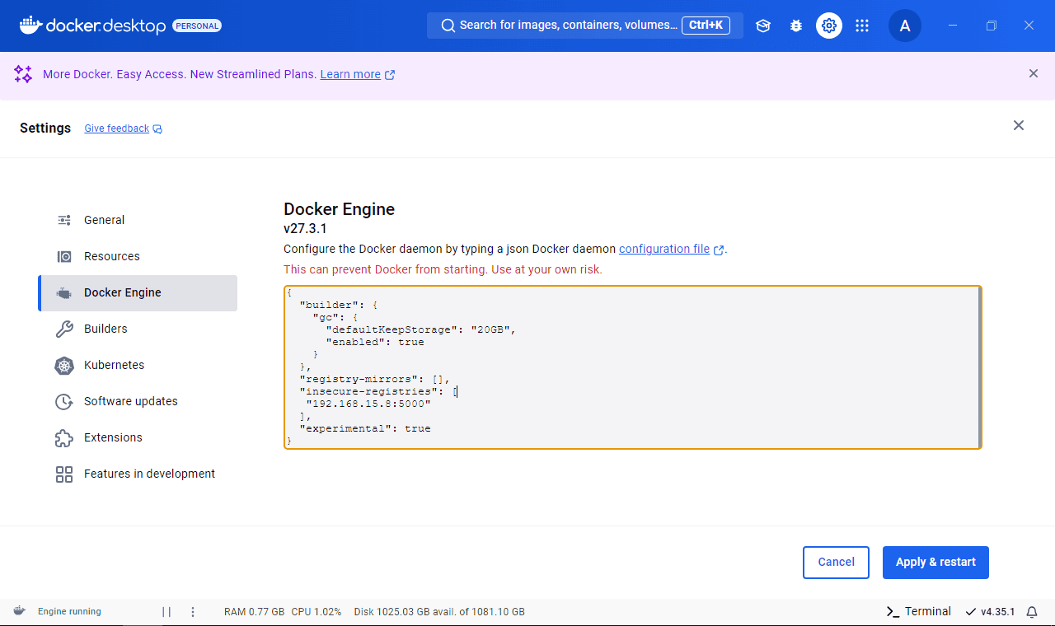The height and width of the screenshot is (626, 1055).
Task: Open the Learn more link
Action: (350, 74)
